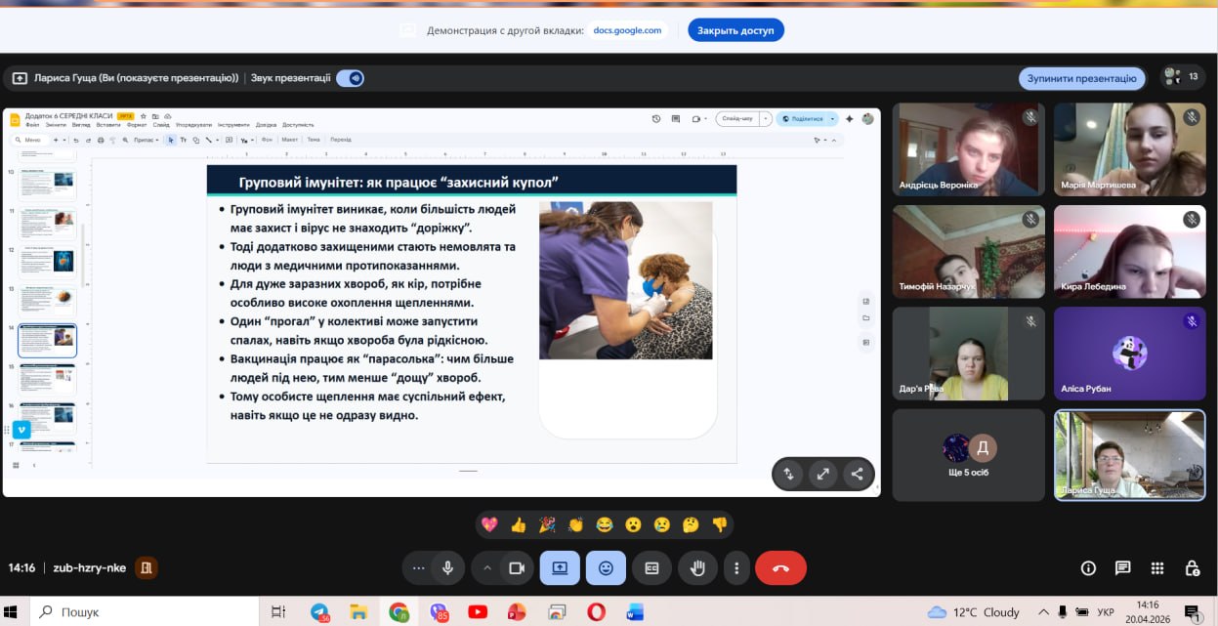
Task: Click Зупинити презентацію button
Action: click(1081, 78)
